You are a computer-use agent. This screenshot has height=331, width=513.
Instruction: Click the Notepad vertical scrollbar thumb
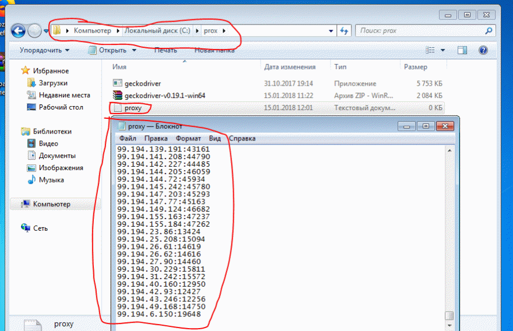[449, 315]
